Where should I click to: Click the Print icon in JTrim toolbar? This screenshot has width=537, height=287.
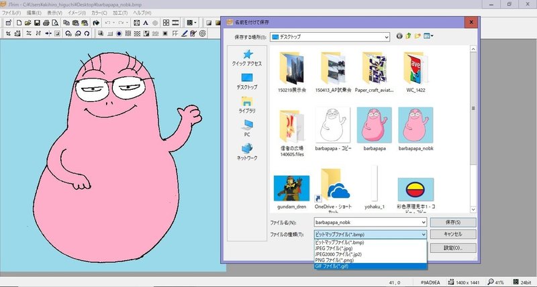[x=46, y=23]
